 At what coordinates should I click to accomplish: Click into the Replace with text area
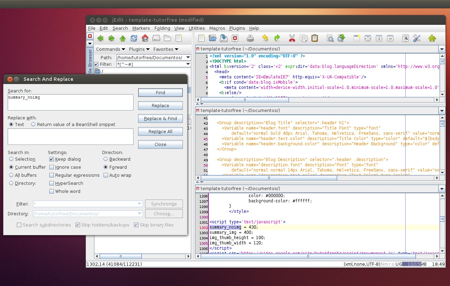[x=71, y=137]
